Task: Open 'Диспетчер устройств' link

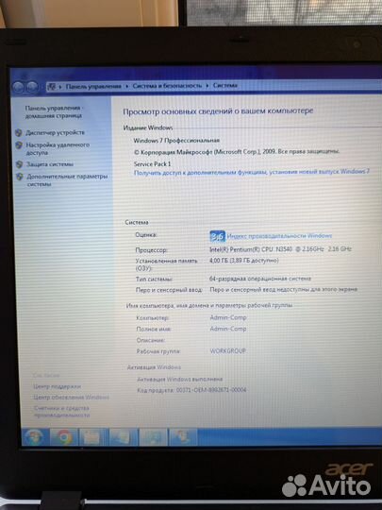Action: tap(56, 133)
